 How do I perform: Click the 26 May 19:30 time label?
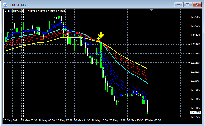(x=117, y=120)
